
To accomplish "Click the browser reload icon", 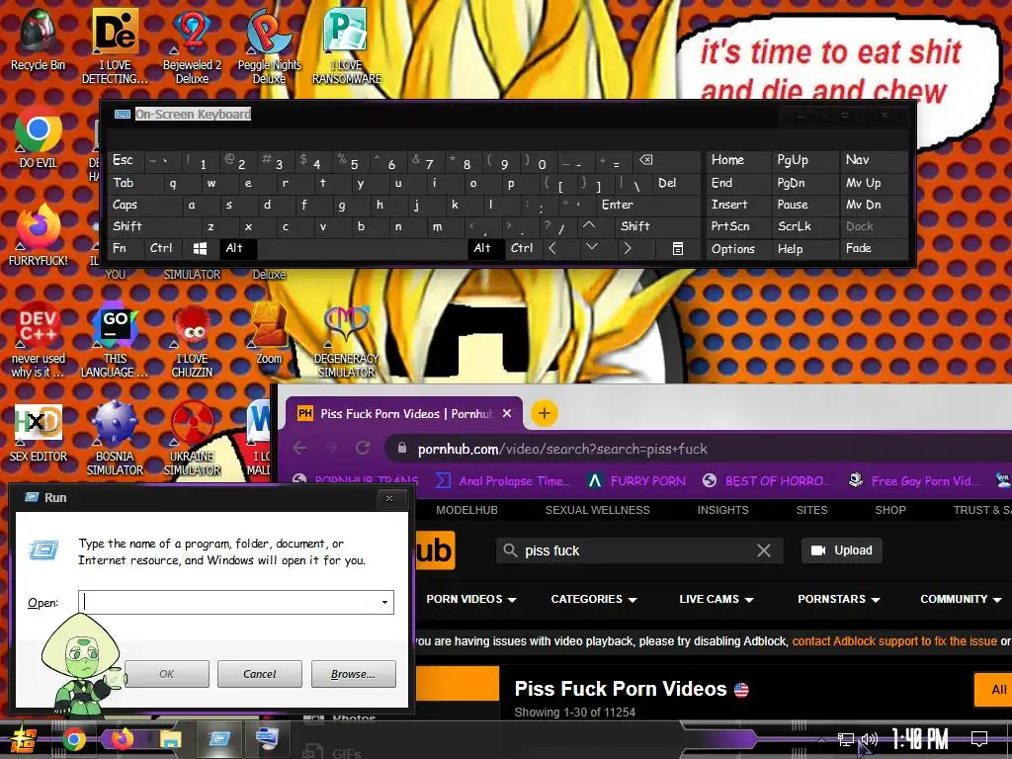I will coord(363,448).
